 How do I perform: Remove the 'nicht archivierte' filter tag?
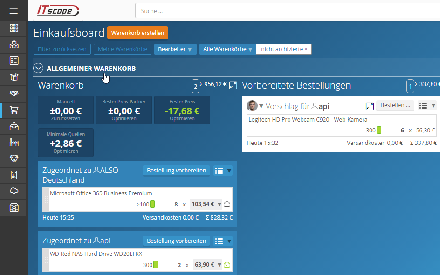(x=306, y=49)
